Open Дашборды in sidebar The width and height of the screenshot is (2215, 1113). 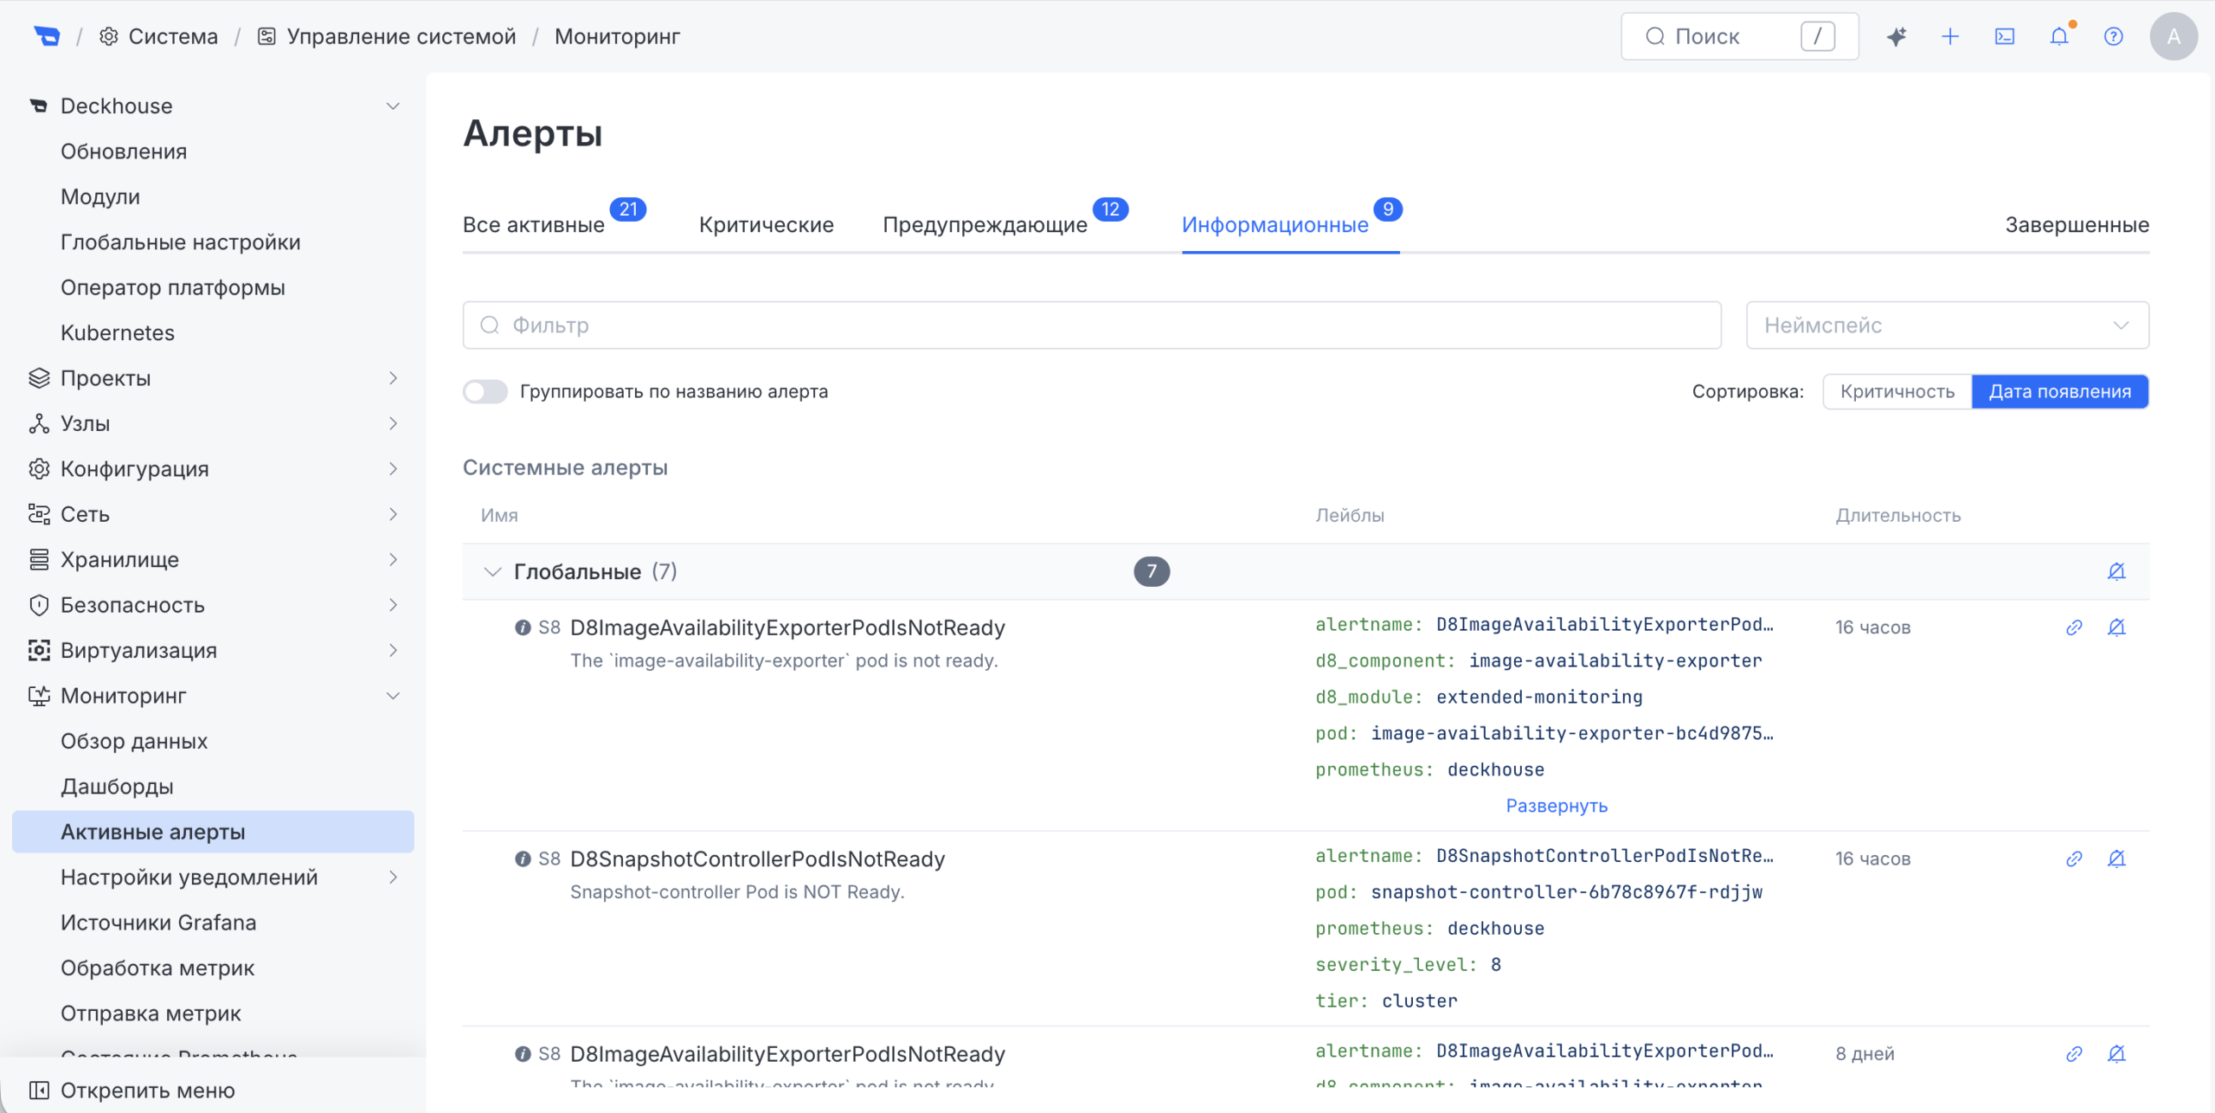(117, 787)
